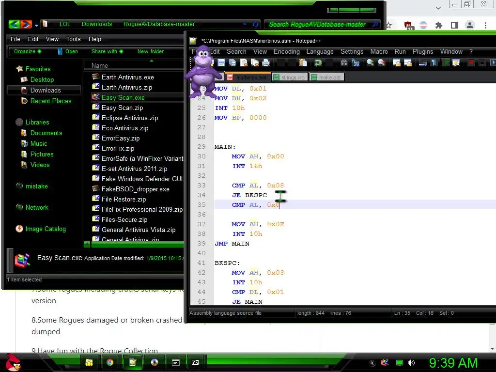Toggle Synchronize Horizontal Scrolling icon
The width and height of the screenshot is (496, 372).
coord(408,62)
